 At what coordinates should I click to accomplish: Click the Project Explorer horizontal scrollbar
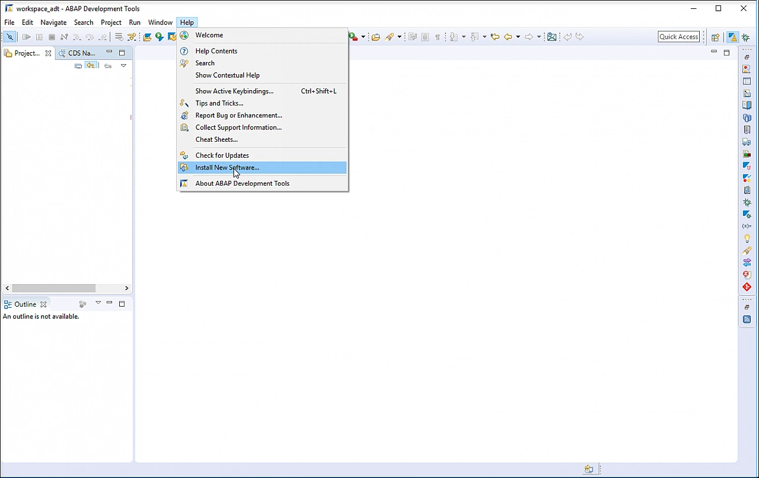53,288
